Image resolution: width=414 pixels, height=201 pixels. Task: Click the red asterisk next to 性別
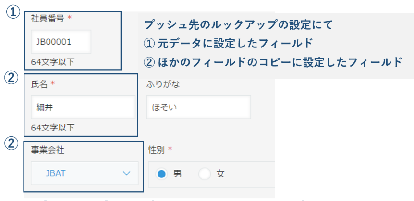coord(170,150)
